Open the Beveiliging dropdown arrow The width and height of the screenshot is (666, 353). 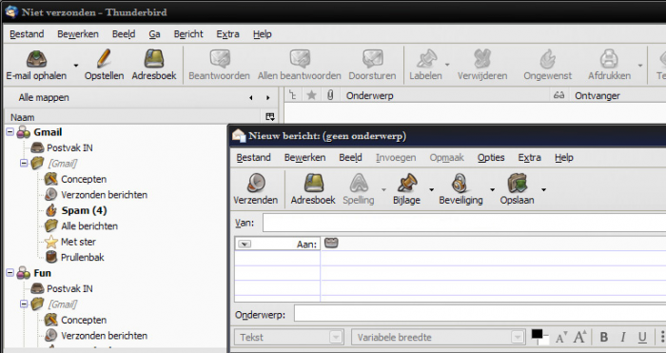(492, 190)
